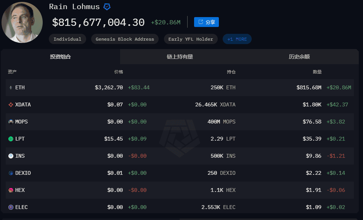This screenshot has width=363, height=220.
Task: Click the blue verified badge beside Rain Lohmus
Action: pos(107,7)
